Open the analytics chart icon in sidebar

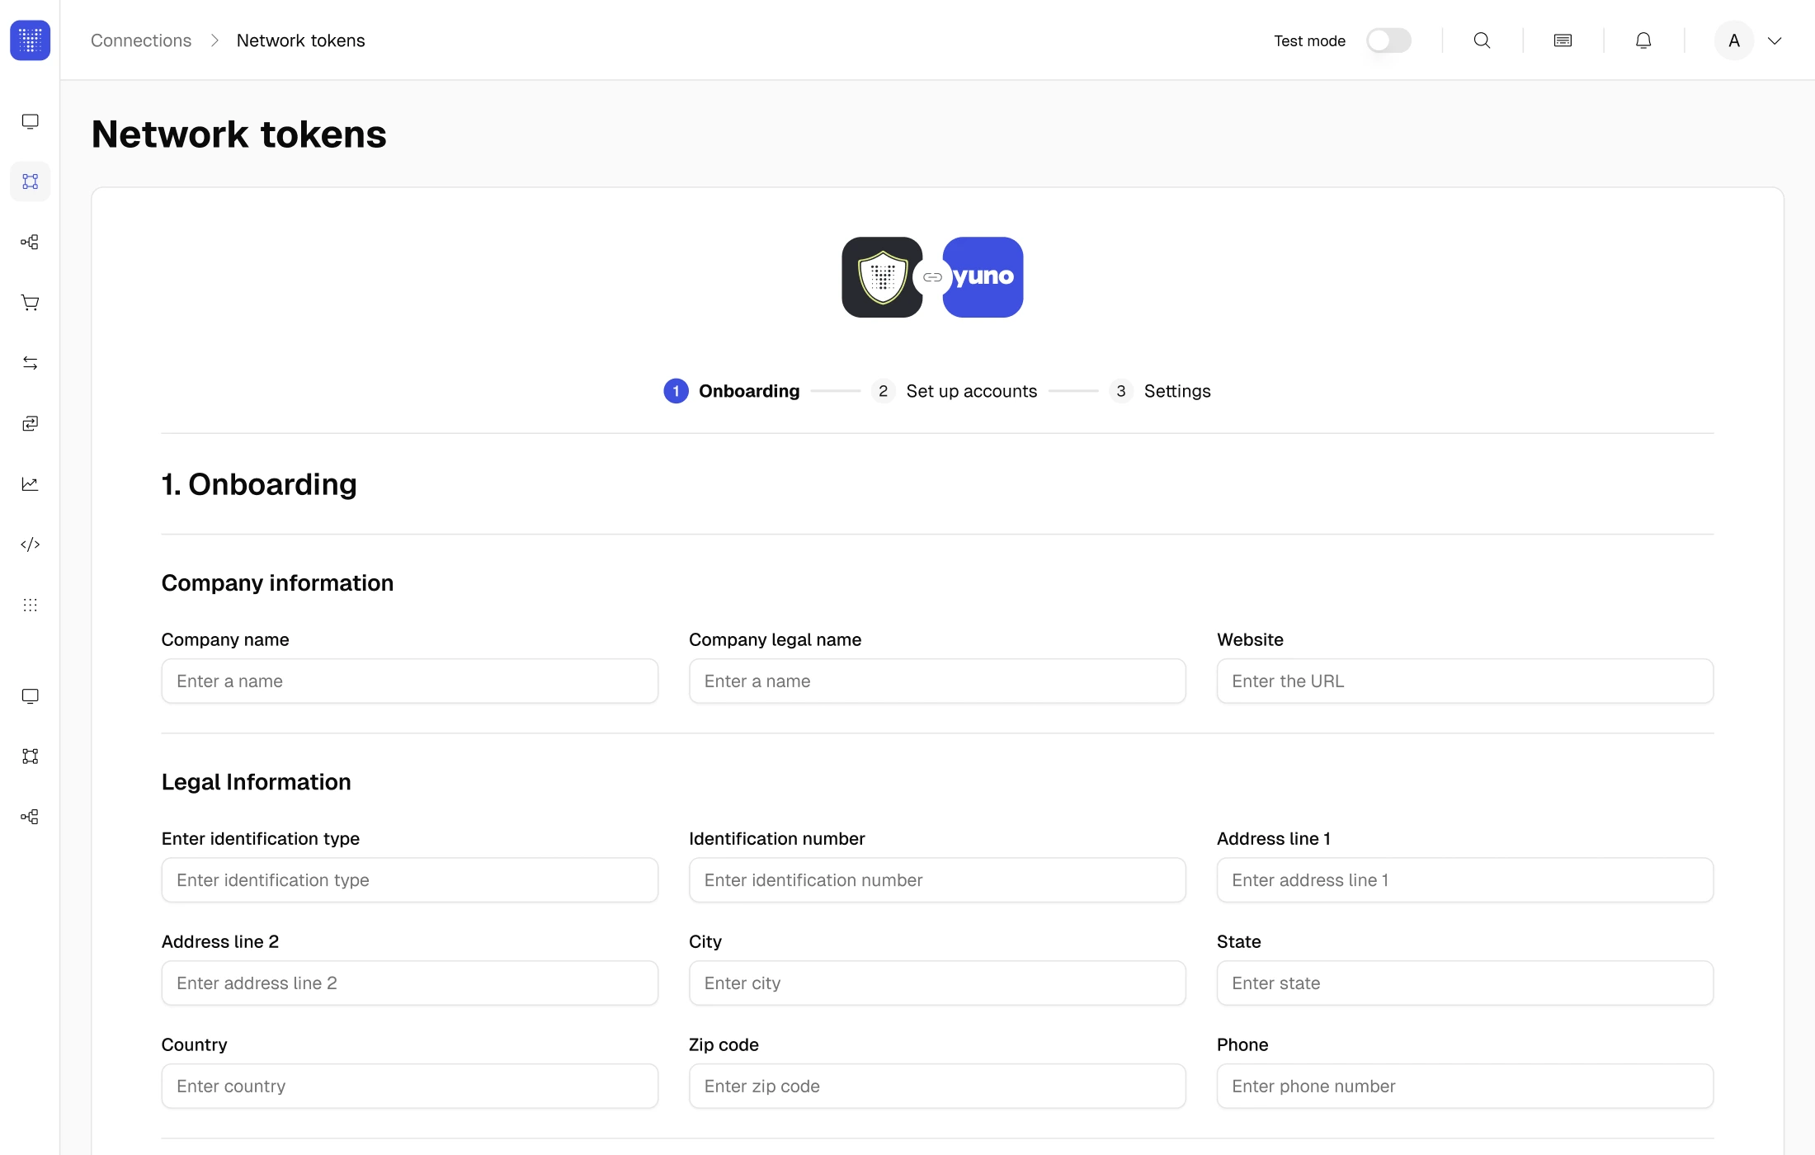pos(30,484)
